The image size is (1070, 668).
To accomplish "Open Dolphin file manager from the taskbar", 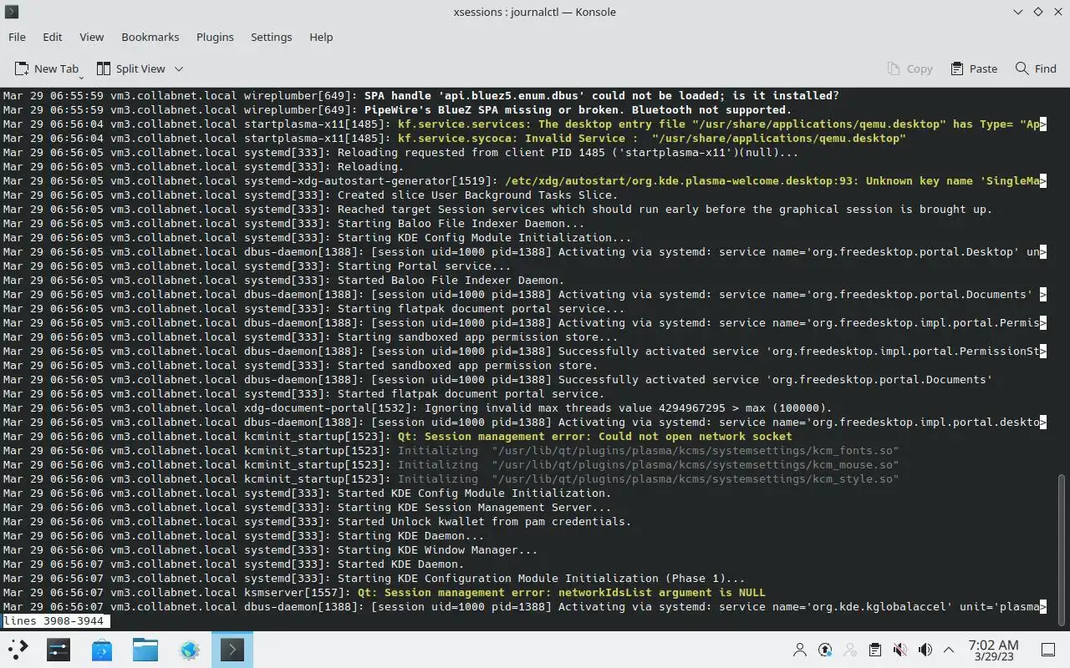I will [x=145, y=650].
